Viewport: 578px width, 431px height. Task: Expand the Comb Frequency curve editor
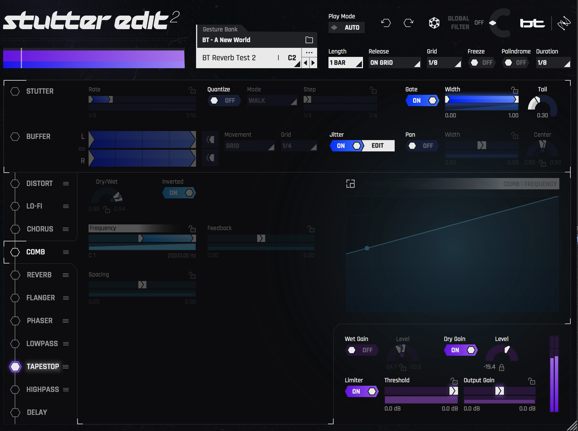pos(351,184)
